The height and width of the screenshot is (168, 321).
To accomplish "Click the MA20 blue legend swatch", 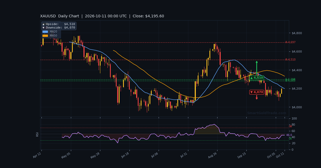I will 45,32.
